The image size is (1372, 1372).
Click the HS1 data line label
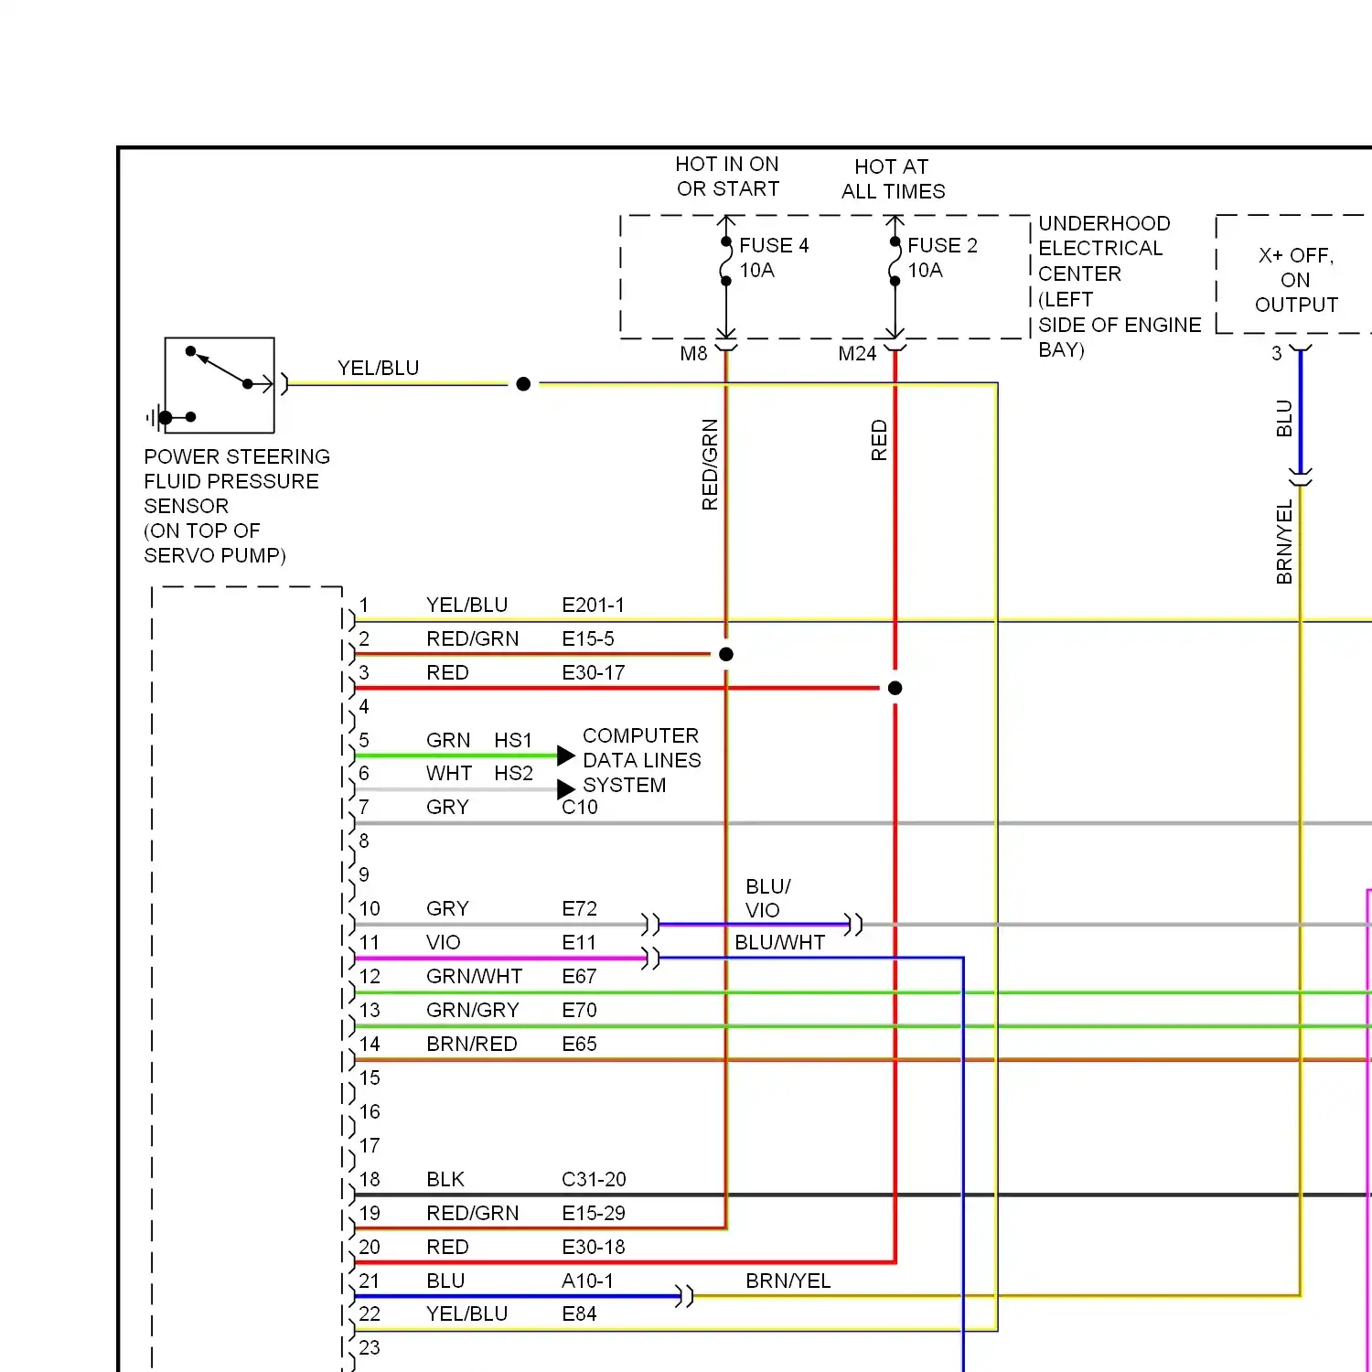(x=513, y=740)
